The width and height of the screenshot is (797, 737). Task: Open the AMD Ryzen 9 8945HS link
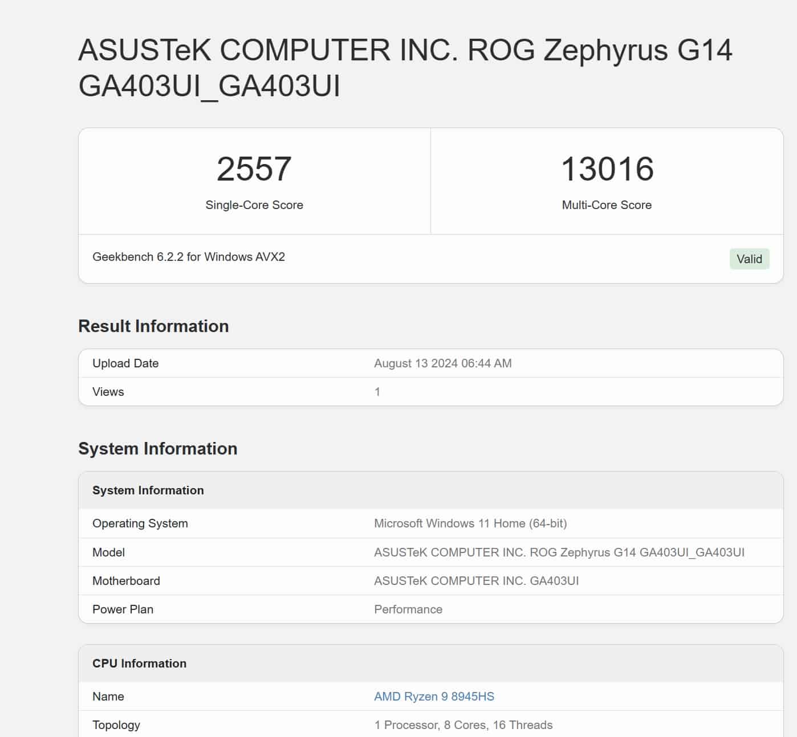click(x=434, y=696)
